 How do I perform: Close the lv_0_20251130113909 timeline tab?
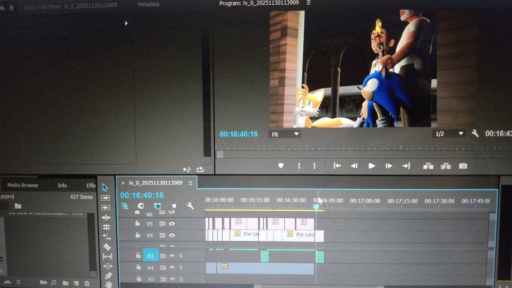123,183
